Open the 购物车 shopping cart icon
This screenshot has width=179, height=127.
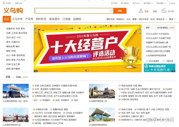(122, 3)
